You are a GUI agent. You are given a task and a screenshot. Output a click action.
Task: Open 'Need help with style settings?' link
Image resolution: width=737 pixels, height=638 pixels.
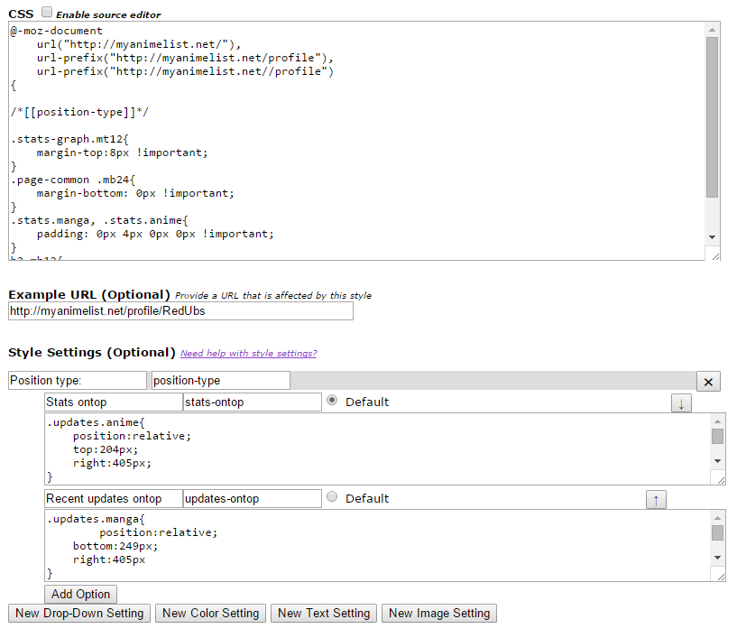coord(248,353)
